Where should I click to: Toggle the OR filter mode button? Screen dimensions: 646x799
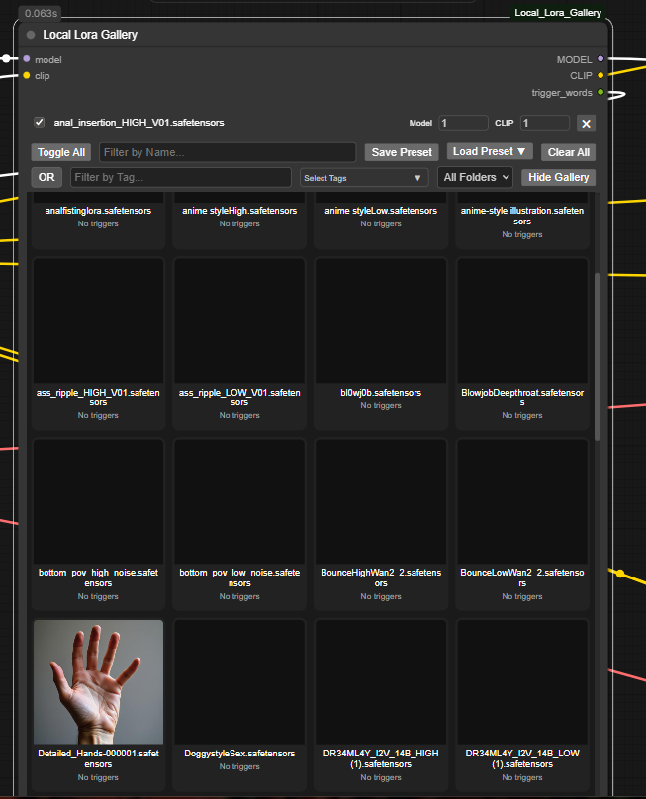pyautogui.click(x=46, y=177)
